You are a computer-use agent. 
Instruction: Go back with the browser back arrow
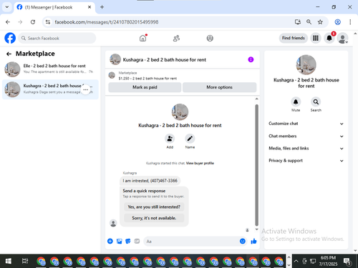click(x=8, y=22)
